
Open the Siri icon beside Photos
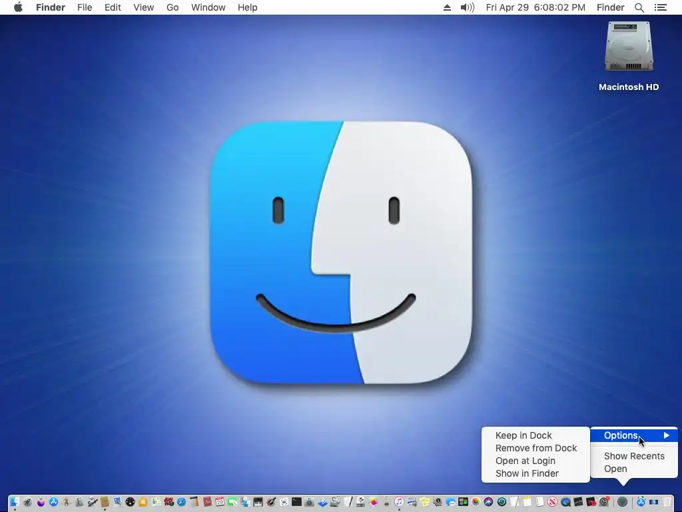coord(488,502)
